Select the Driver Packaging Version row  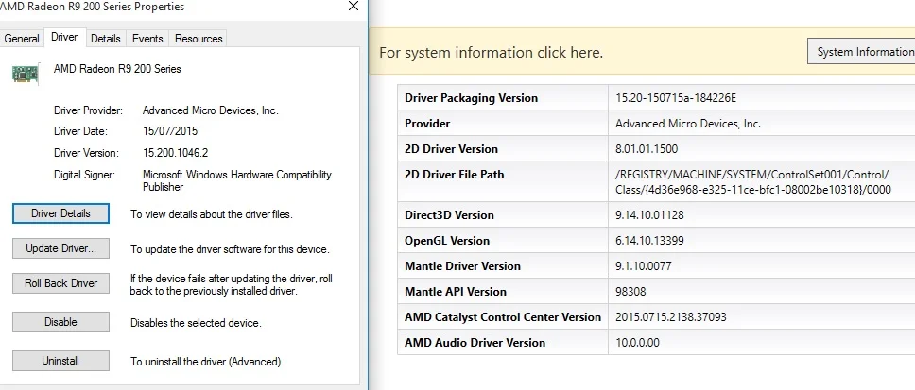click(x=656, y=98)
